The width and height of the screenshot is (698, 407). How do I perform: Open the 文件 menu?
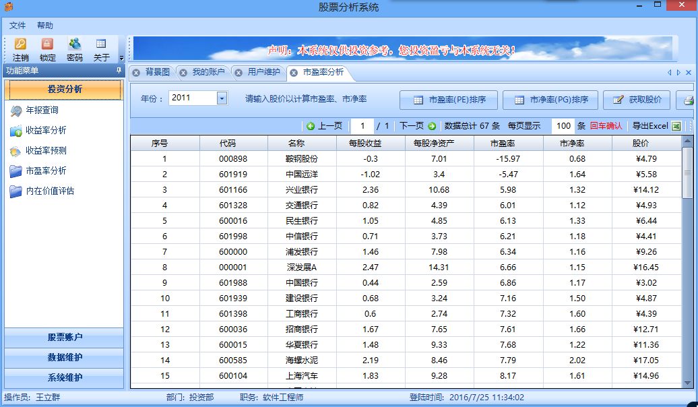[x=18, y=26]
